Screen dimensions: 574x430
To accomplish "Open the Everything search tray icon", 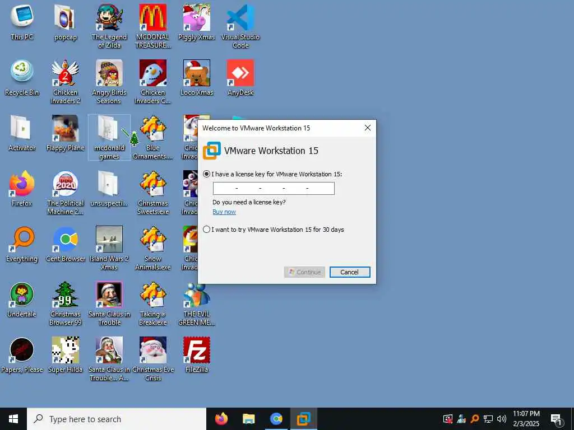I will 474,419.
